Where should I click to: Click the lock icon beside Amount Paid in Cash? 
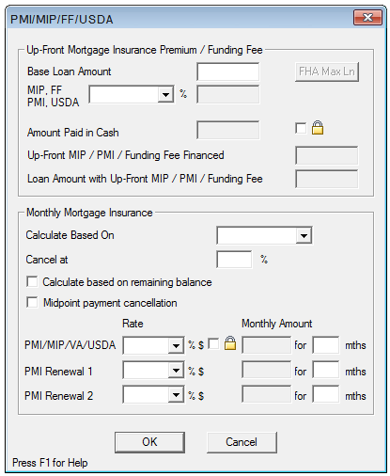318,128
